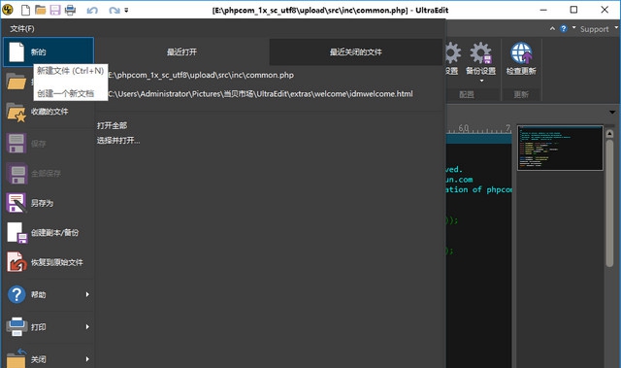Click the 全部保存 save all icon
This screenshot has width=621, height=368.
pyautogui.click(x=17, y=174)
